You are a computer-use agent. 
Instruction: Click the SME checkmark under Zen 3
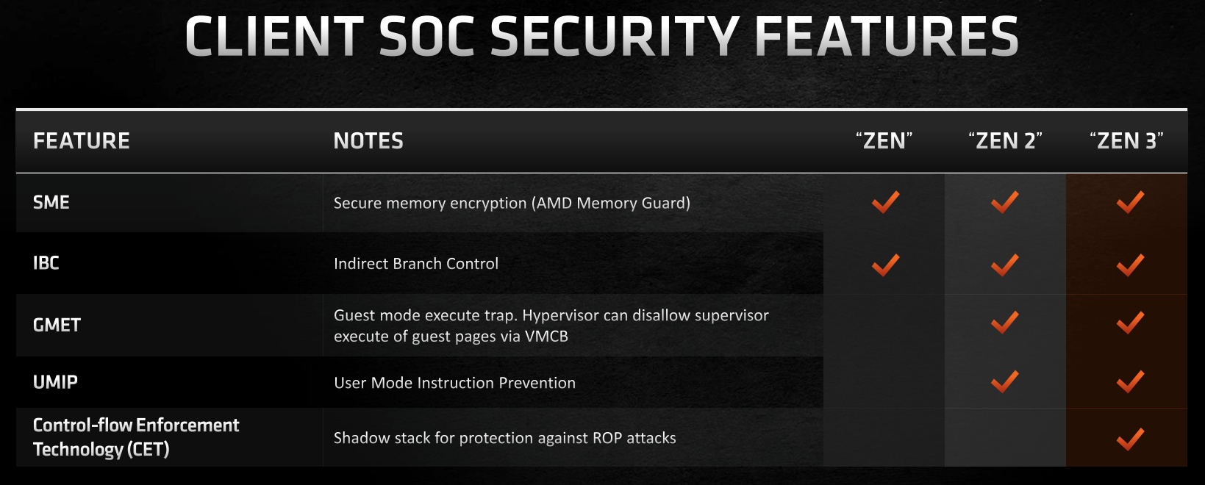[1130, 202]
